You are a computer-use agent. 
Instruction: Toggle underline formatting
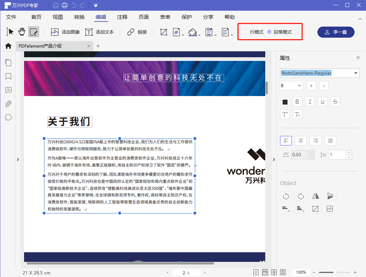click(x=322, y=102)
